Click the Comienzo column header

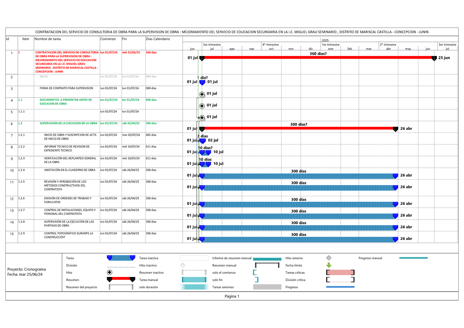pos(108,39)
